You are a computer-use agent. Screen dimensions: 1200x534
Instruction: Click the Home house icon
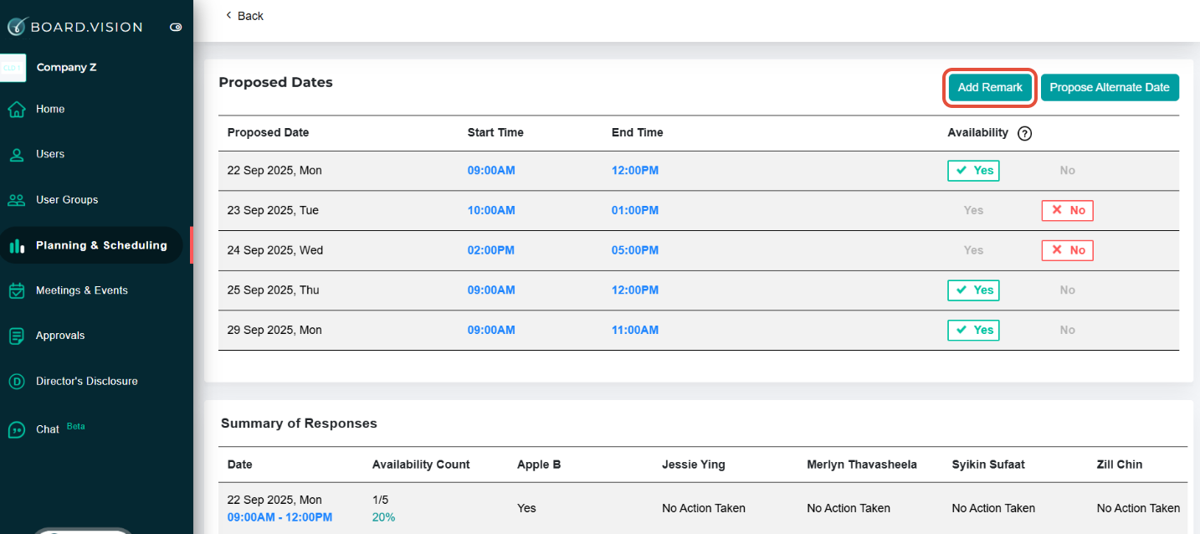point(17,110)
